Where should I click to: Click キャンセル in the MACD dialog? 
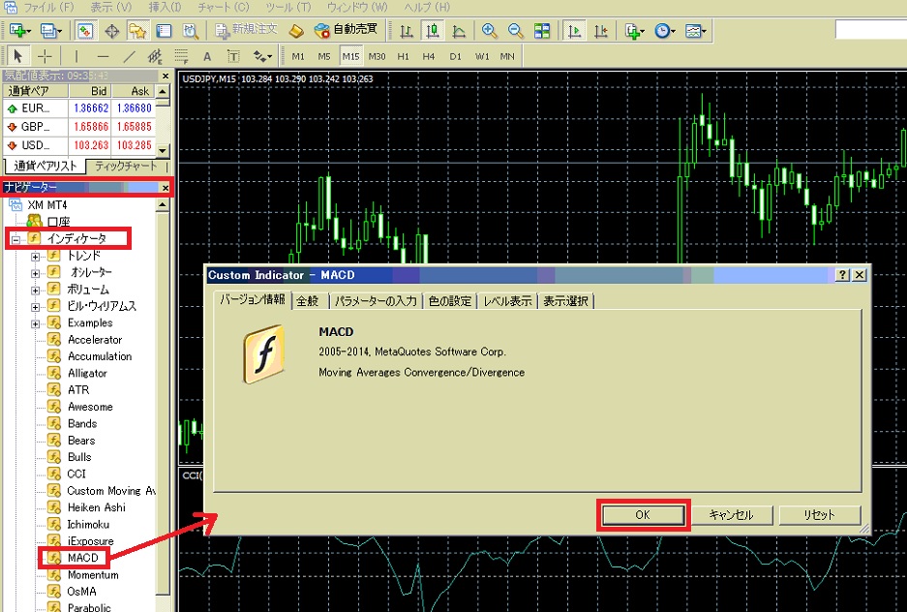[731, 515]
